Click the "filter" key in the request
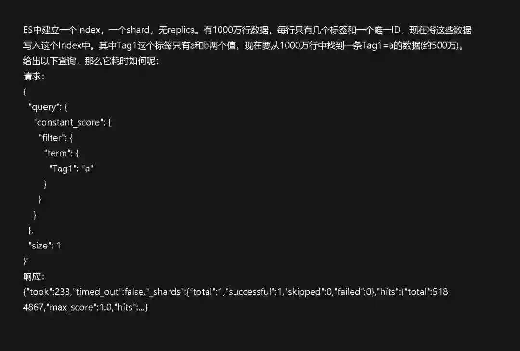This screenshot has width=520, height=351. pyautogui.click(x=51, y=138)
